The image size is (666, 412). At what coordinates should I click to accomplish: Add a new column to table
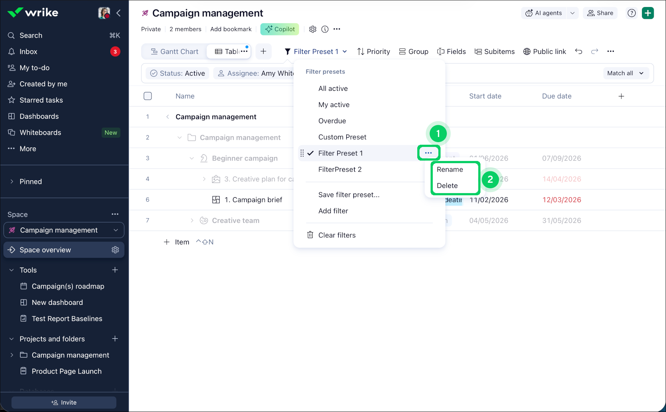(x=621, y=96)
